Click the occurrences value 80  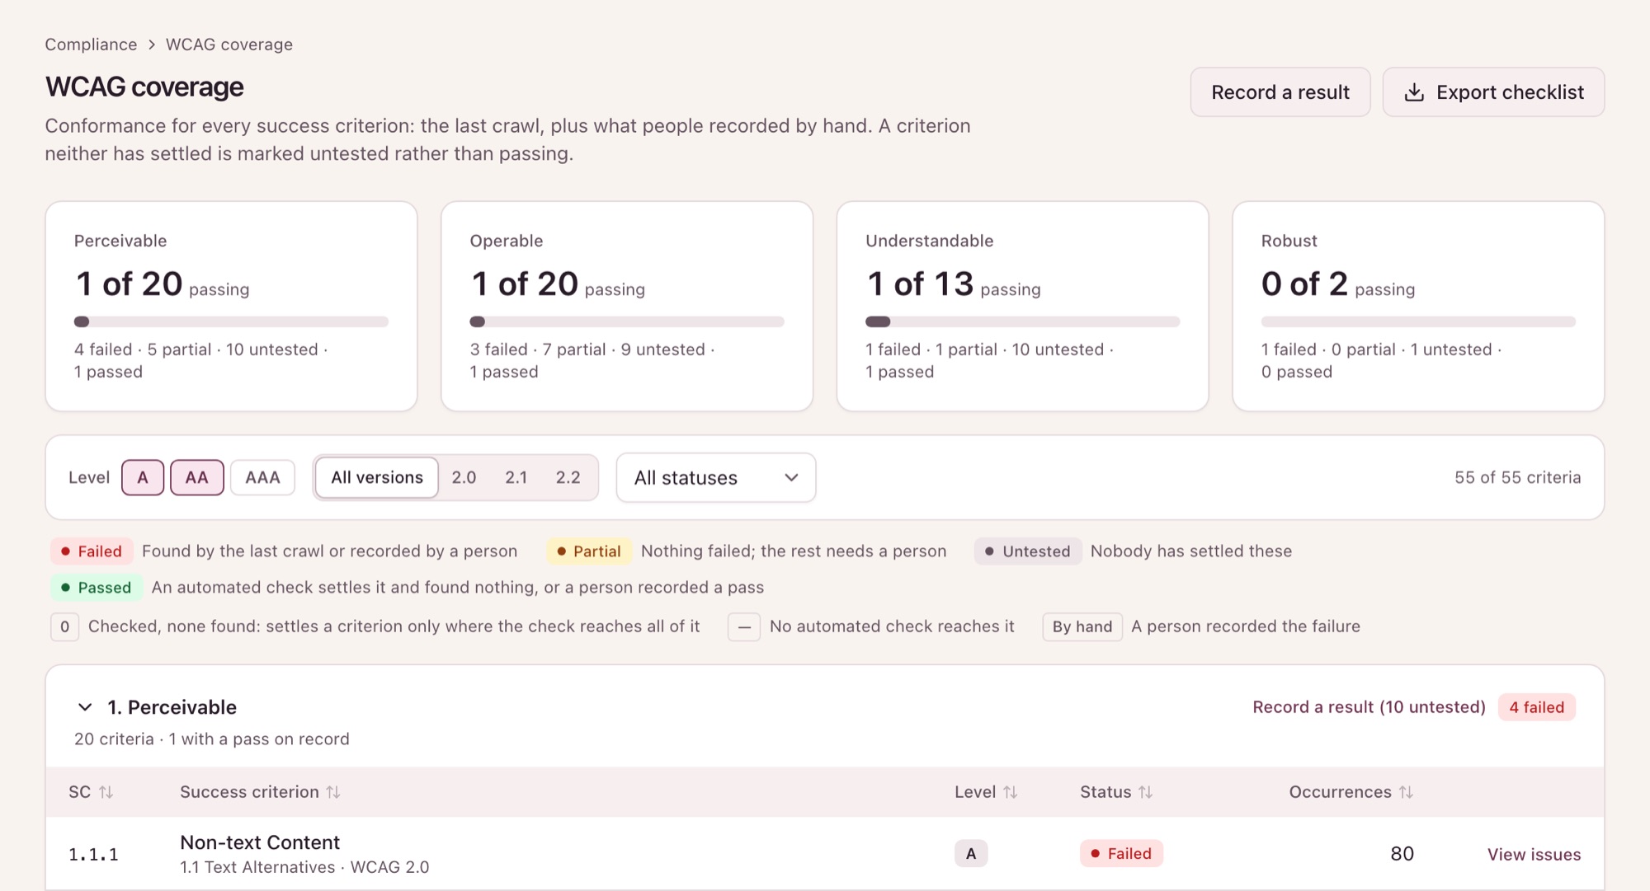coord(1402,854)
